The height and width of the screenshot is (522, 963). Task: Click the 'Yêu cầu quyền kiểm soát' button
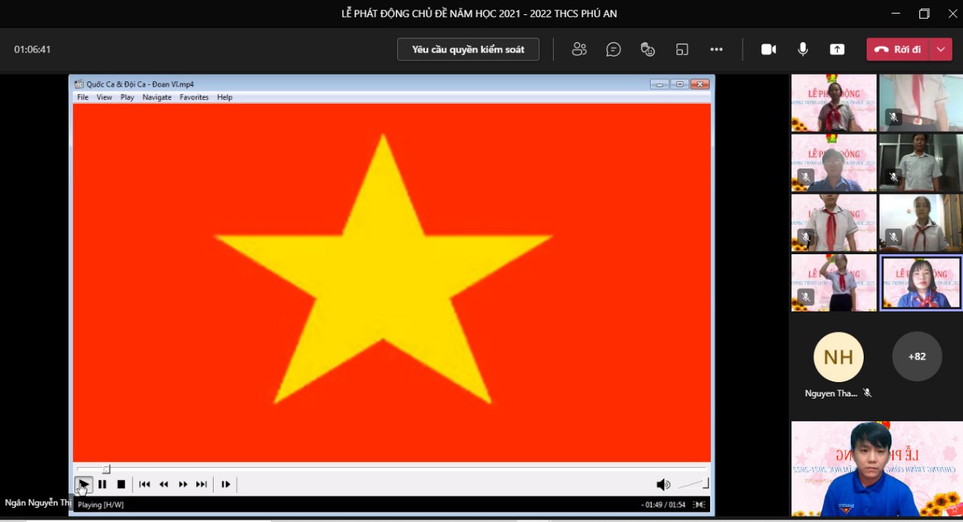468,50
